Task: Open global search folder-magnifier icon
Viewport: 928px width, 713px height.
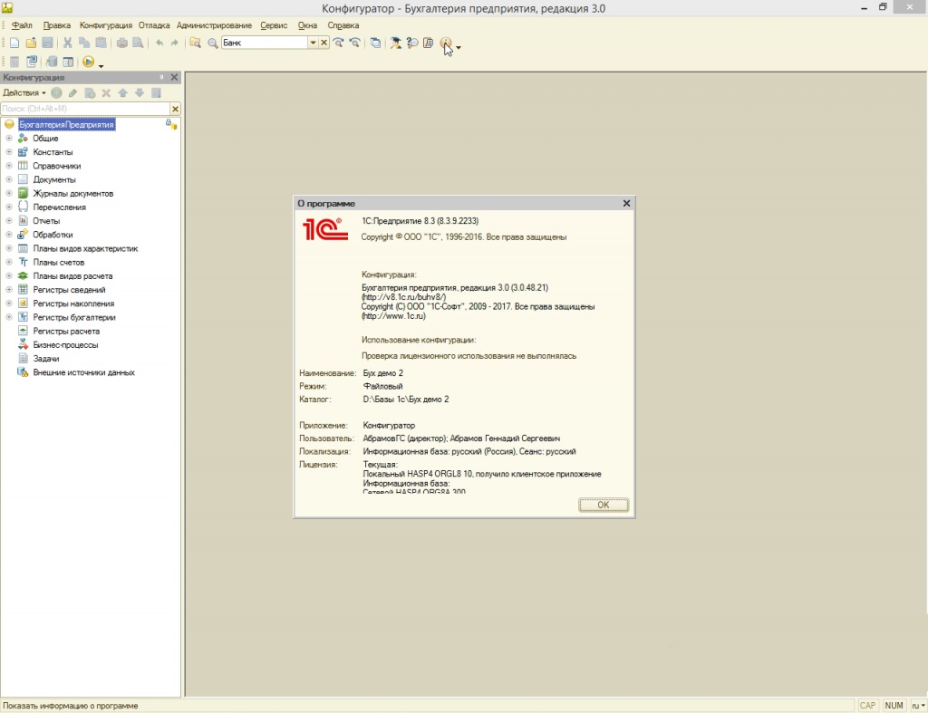Action: [x=195, y=43]
